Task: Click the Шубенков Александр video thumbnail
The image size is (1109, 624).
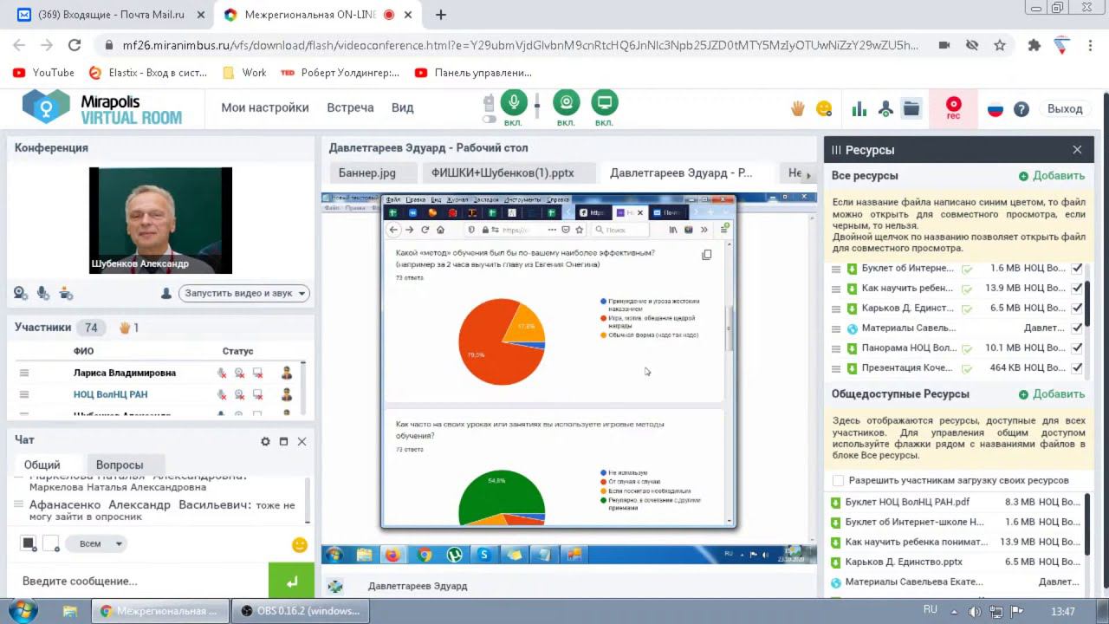Action: (x=160, y=220)
